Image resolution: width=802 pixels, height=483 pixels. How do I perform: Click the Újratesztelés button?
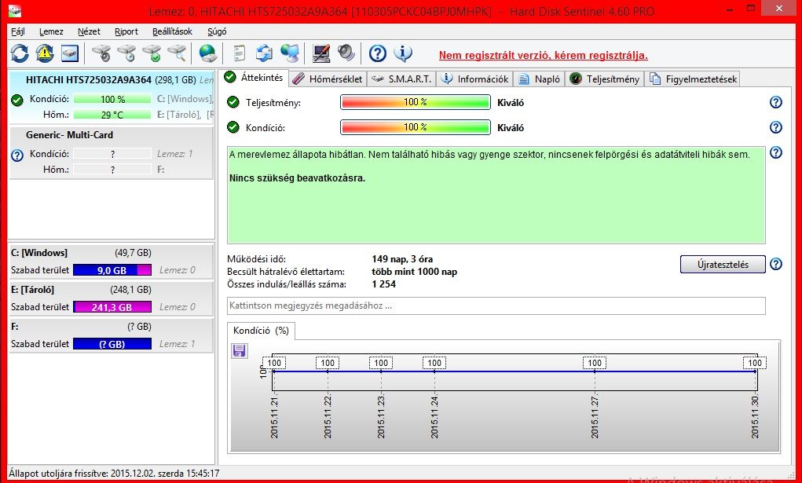click(723, 264)
